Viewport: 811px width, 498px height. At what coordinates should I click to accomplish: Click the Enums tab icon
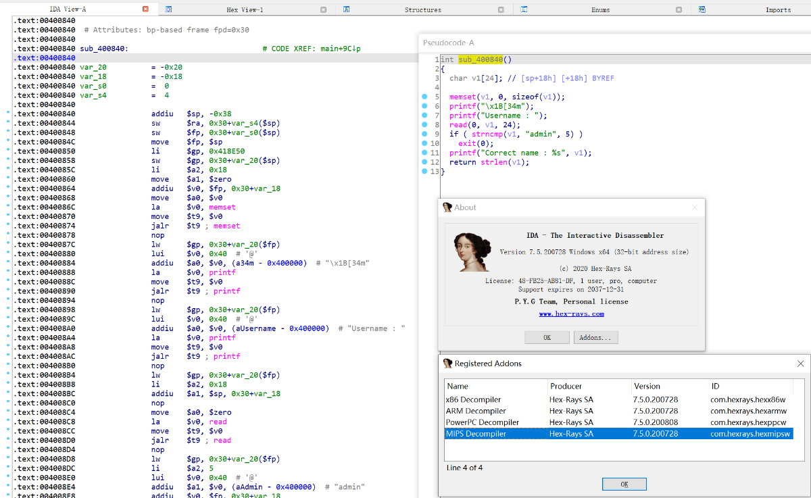coord(524,9)
